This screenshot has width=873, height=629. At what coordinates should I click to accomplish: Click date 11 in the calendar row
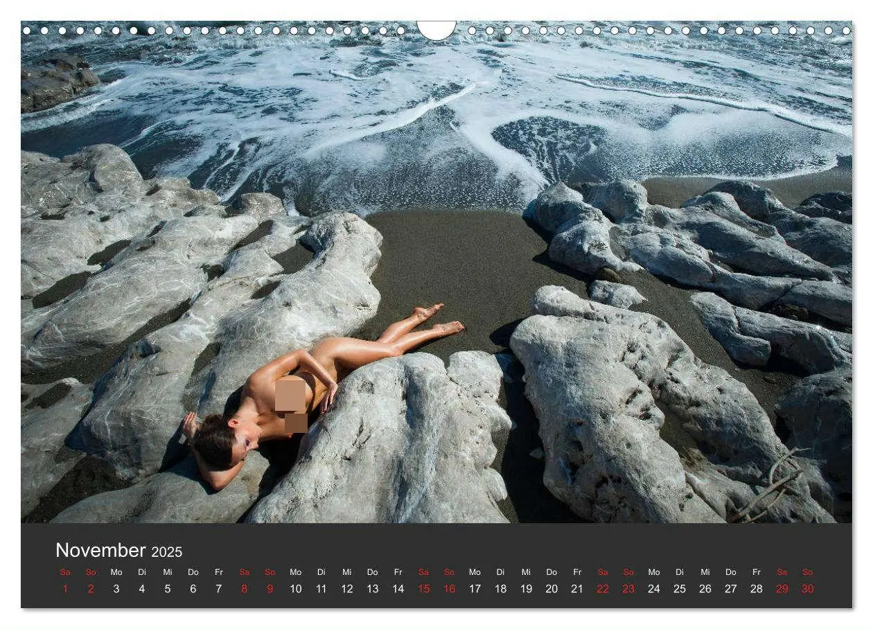pos(321,589)
